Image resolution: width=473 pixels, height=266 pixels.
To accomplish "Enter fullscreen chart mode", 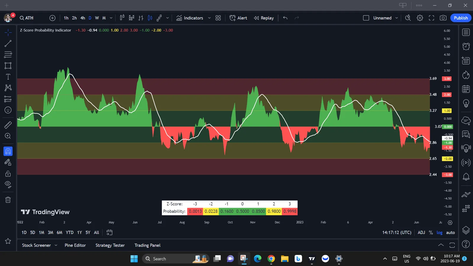I will pyautogui.click(x=431, y=18).
